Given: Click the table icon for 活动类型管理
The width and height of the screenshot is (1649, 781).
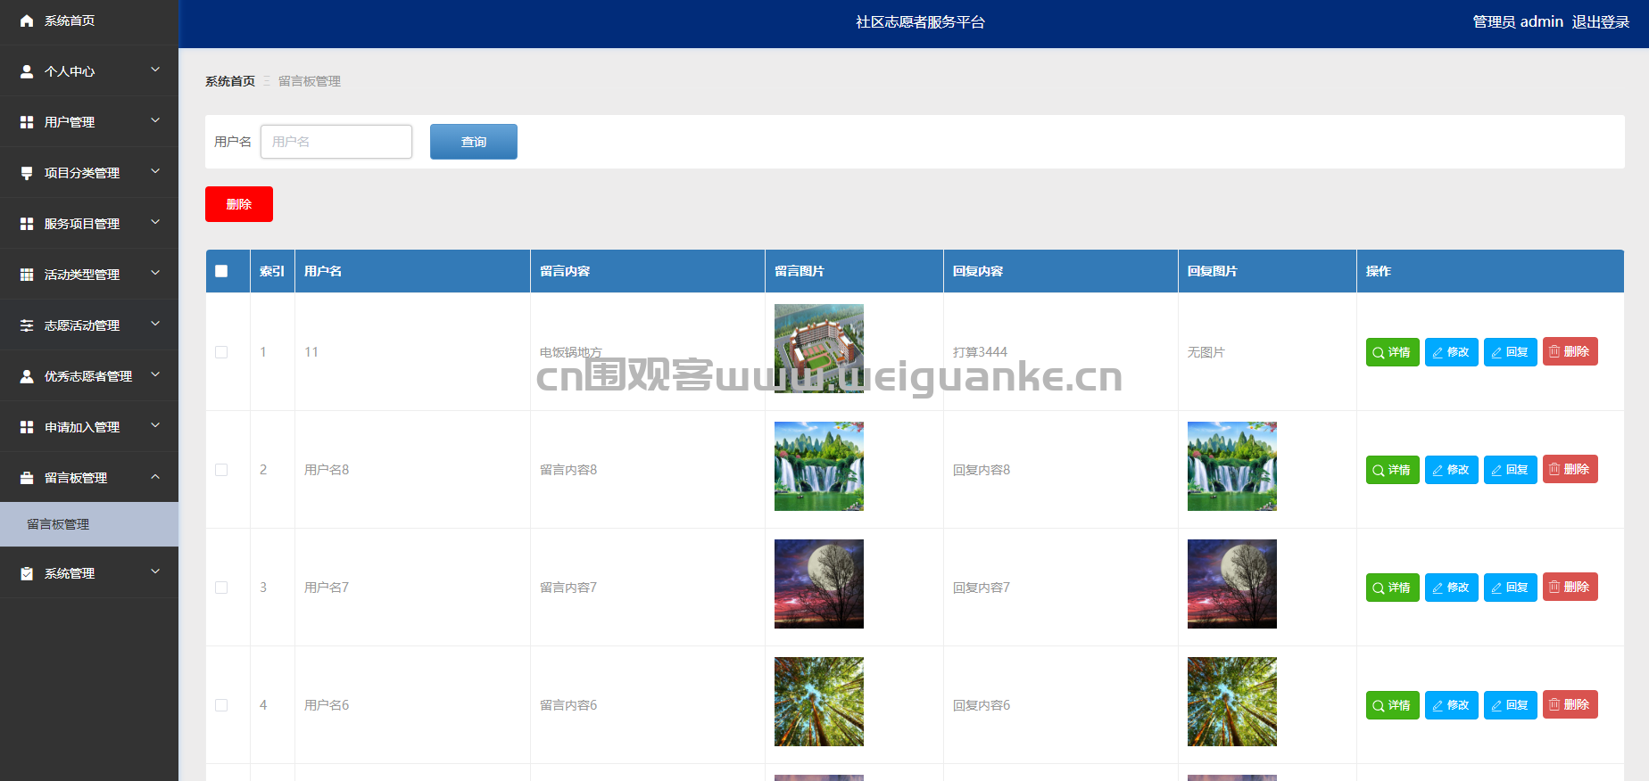Looking at the screenshot, I should (x=27, y=275).
